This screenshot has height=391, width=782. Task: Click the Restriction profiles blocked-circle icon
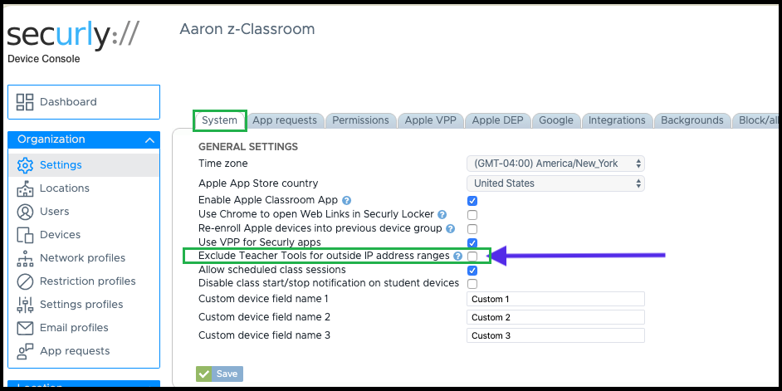[x=25, y=281]
